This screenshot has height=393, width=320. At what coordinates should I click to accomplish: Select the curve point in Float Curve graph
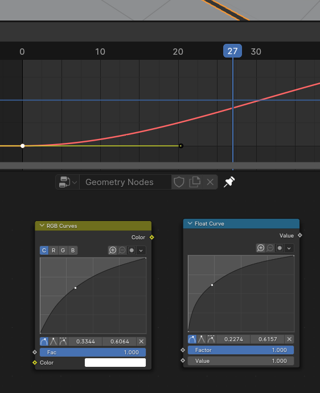click(212, 285)
